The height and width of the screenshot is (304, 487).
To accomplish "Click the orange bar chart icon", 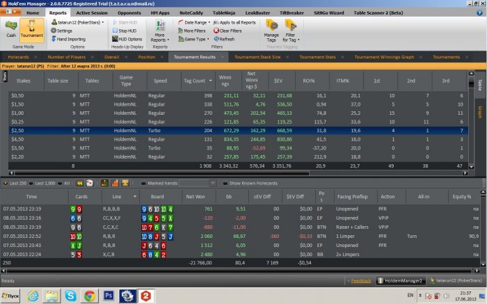I will [115, 183].
